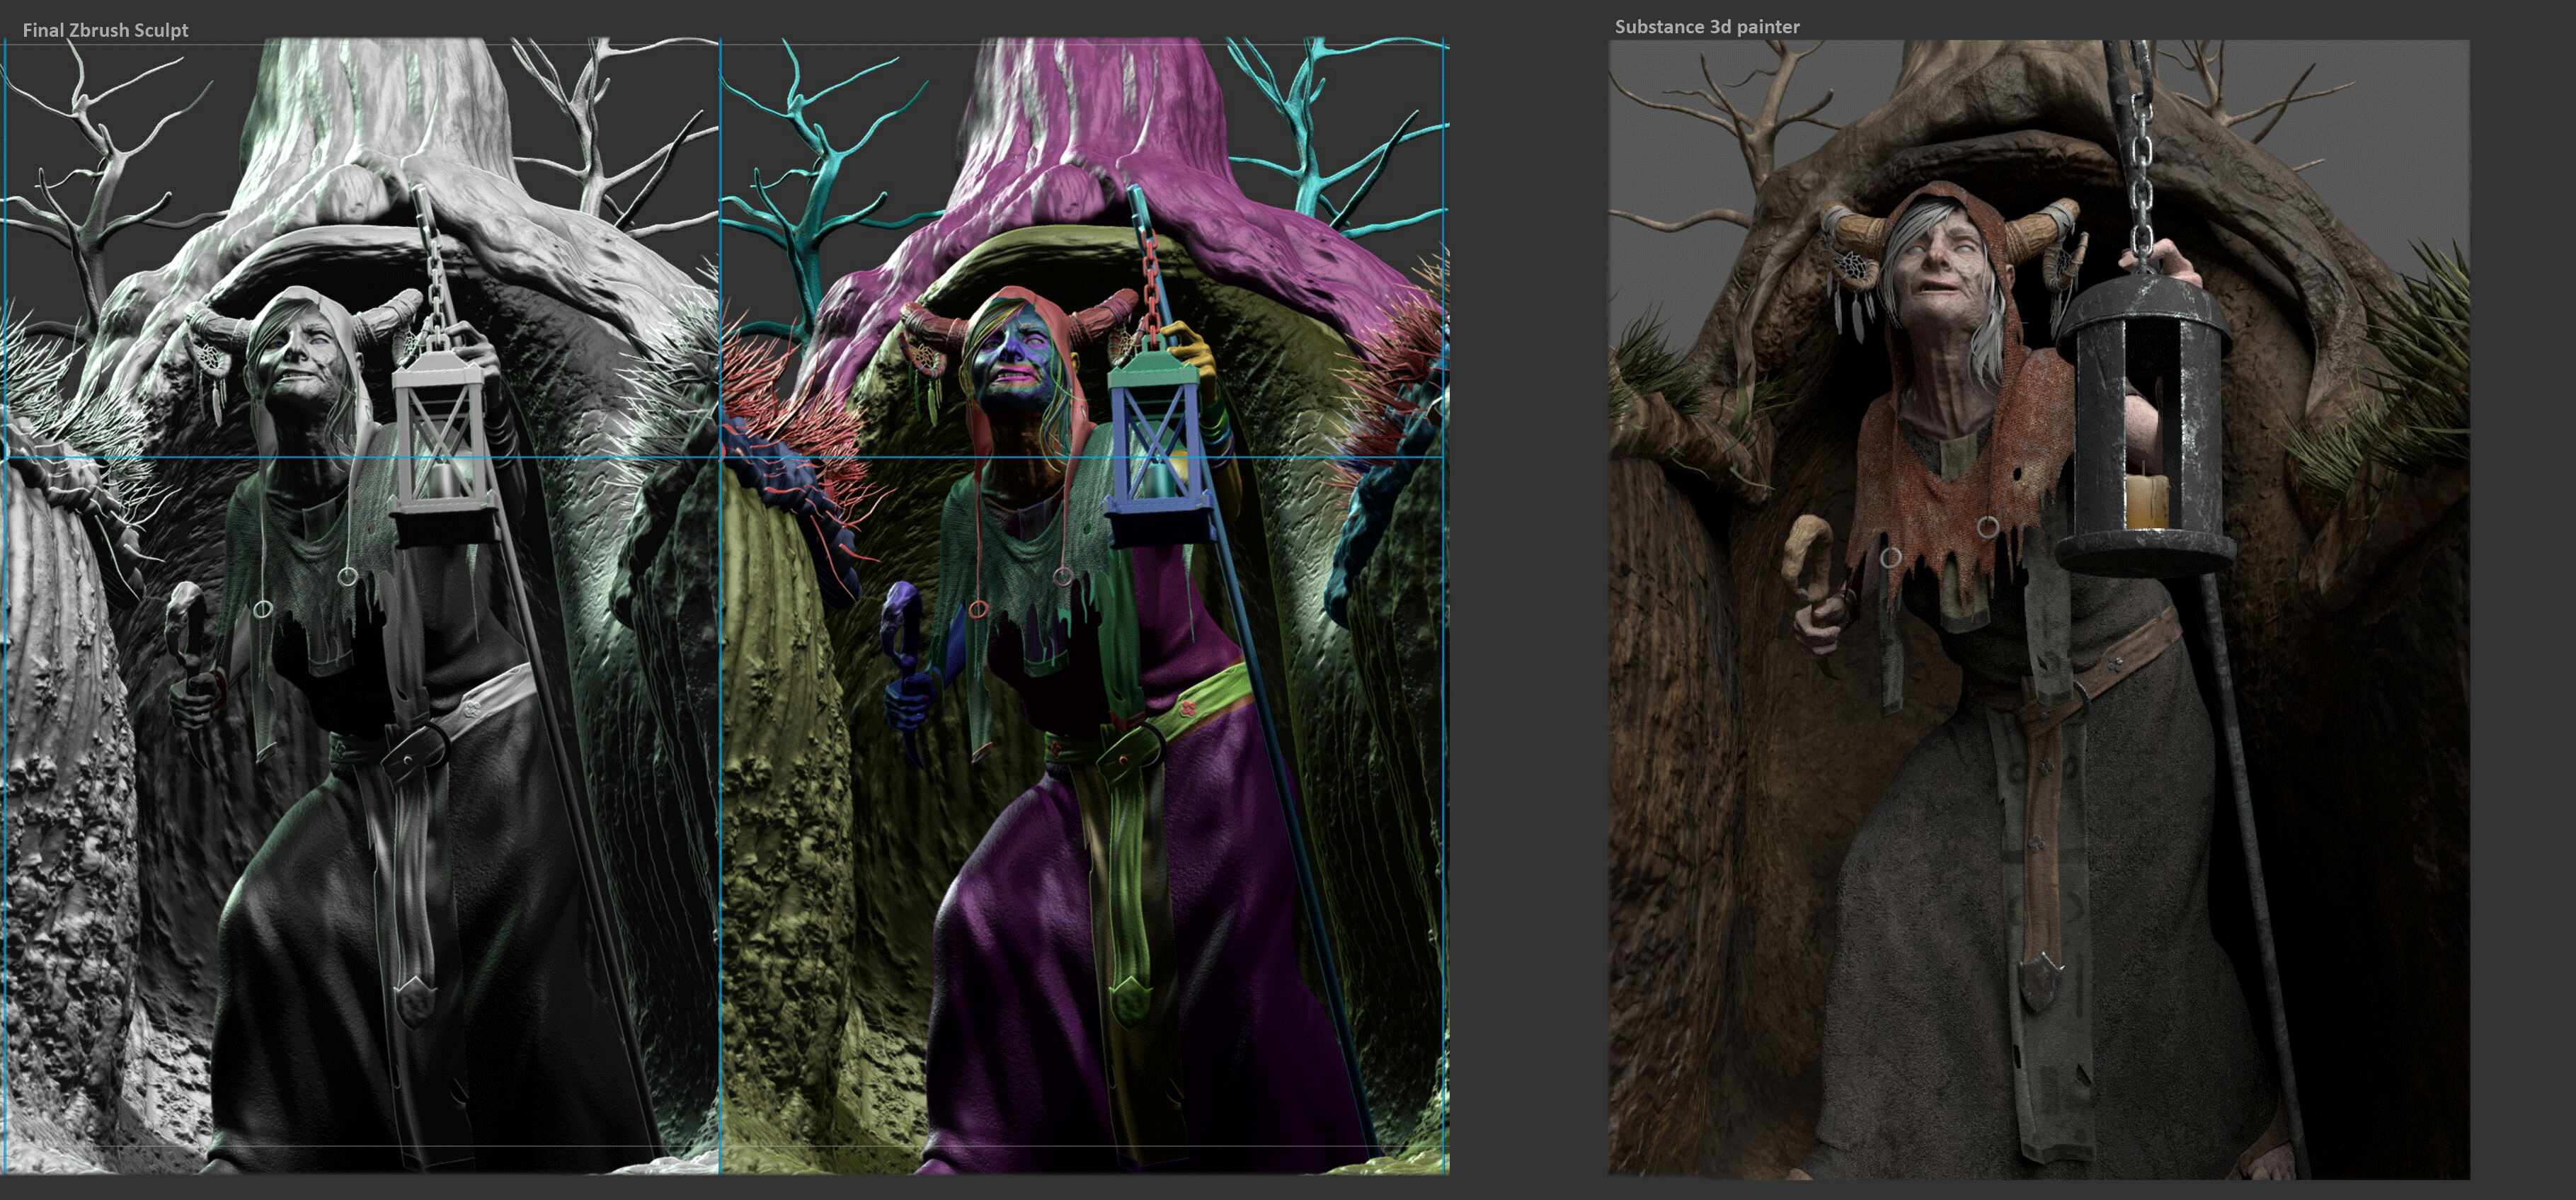Click the 'Substance 3d painter' caption text
Viewport: 2576px width, 1200px height.
point(1707,27)
